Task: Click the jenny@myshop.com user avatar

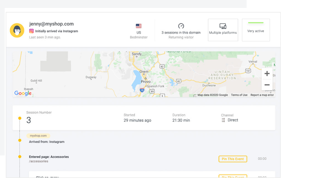Action: pyautogui.click(x=17, y=30)
